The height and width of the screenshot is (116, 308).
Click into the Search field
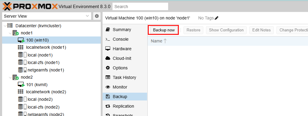(140, 7)
